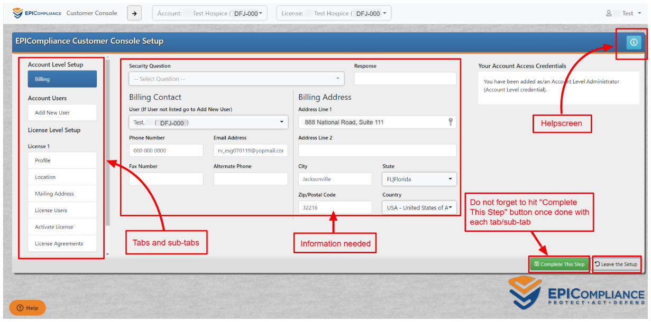Viewport: 651px width, 322px height.
Task: Click the Address Line 2 field
Action: coord(377,150)
